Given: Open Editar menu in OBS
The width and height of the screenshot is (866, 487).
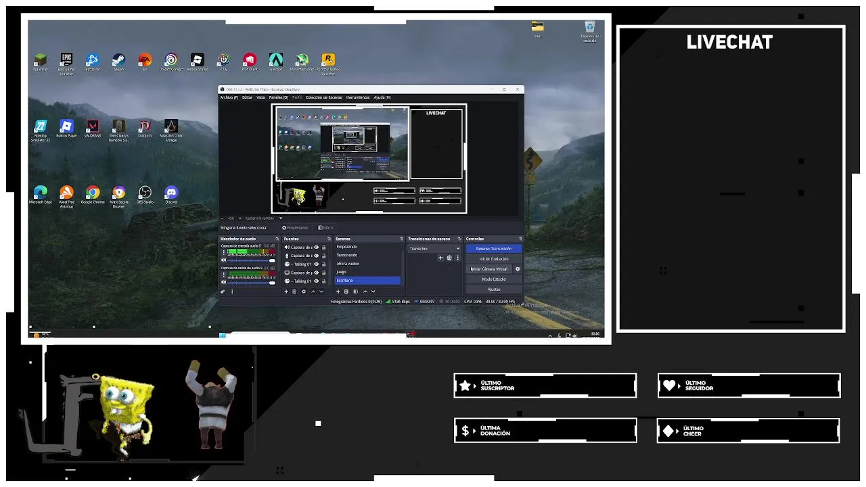Looking at the screenshot, I should coord(247,97).
